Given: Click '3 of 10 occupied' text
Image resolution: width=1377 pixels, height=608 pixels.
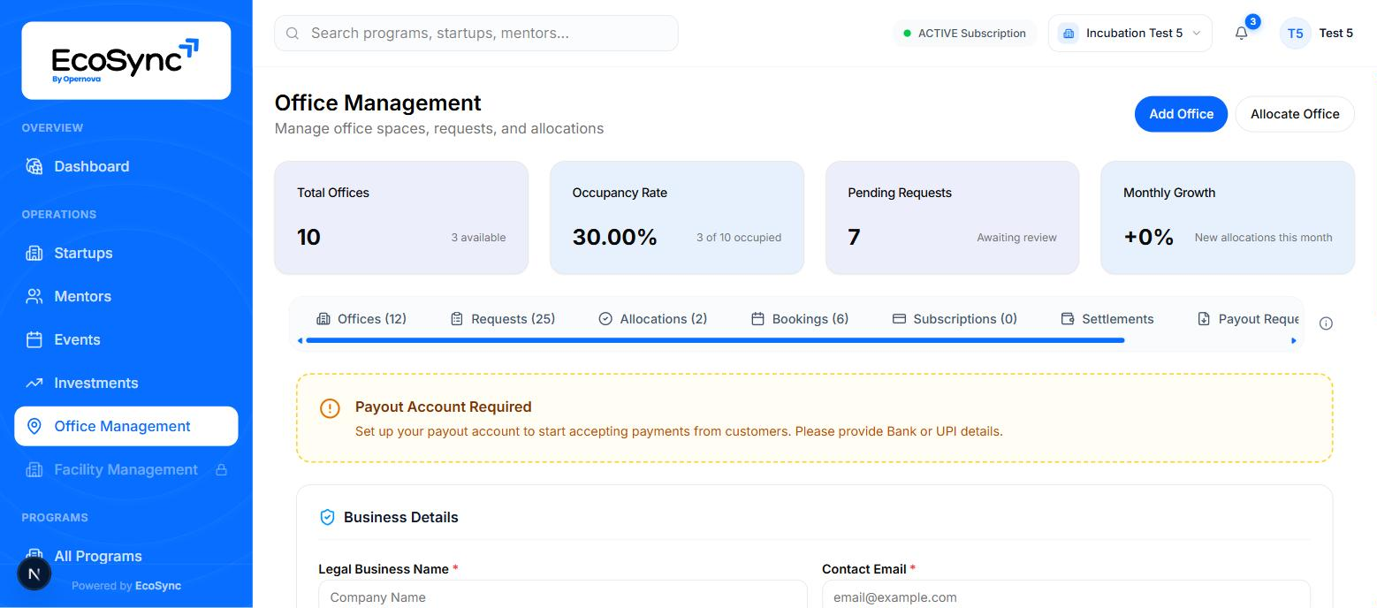Looking at the screenshot, I should pyautogui.click(x=739, y=238).
